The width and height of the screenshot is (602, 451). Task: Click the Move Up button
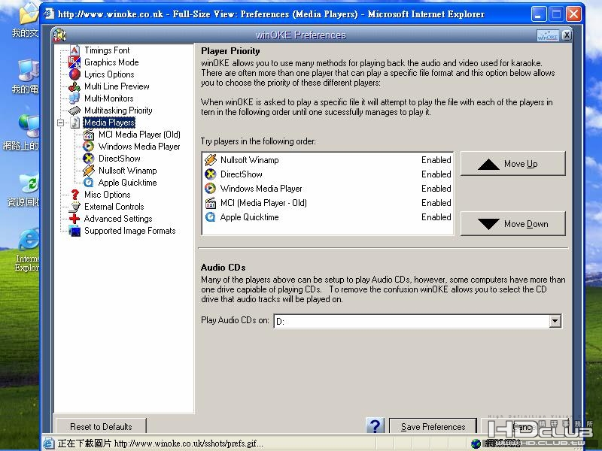[x=513, y=164]
